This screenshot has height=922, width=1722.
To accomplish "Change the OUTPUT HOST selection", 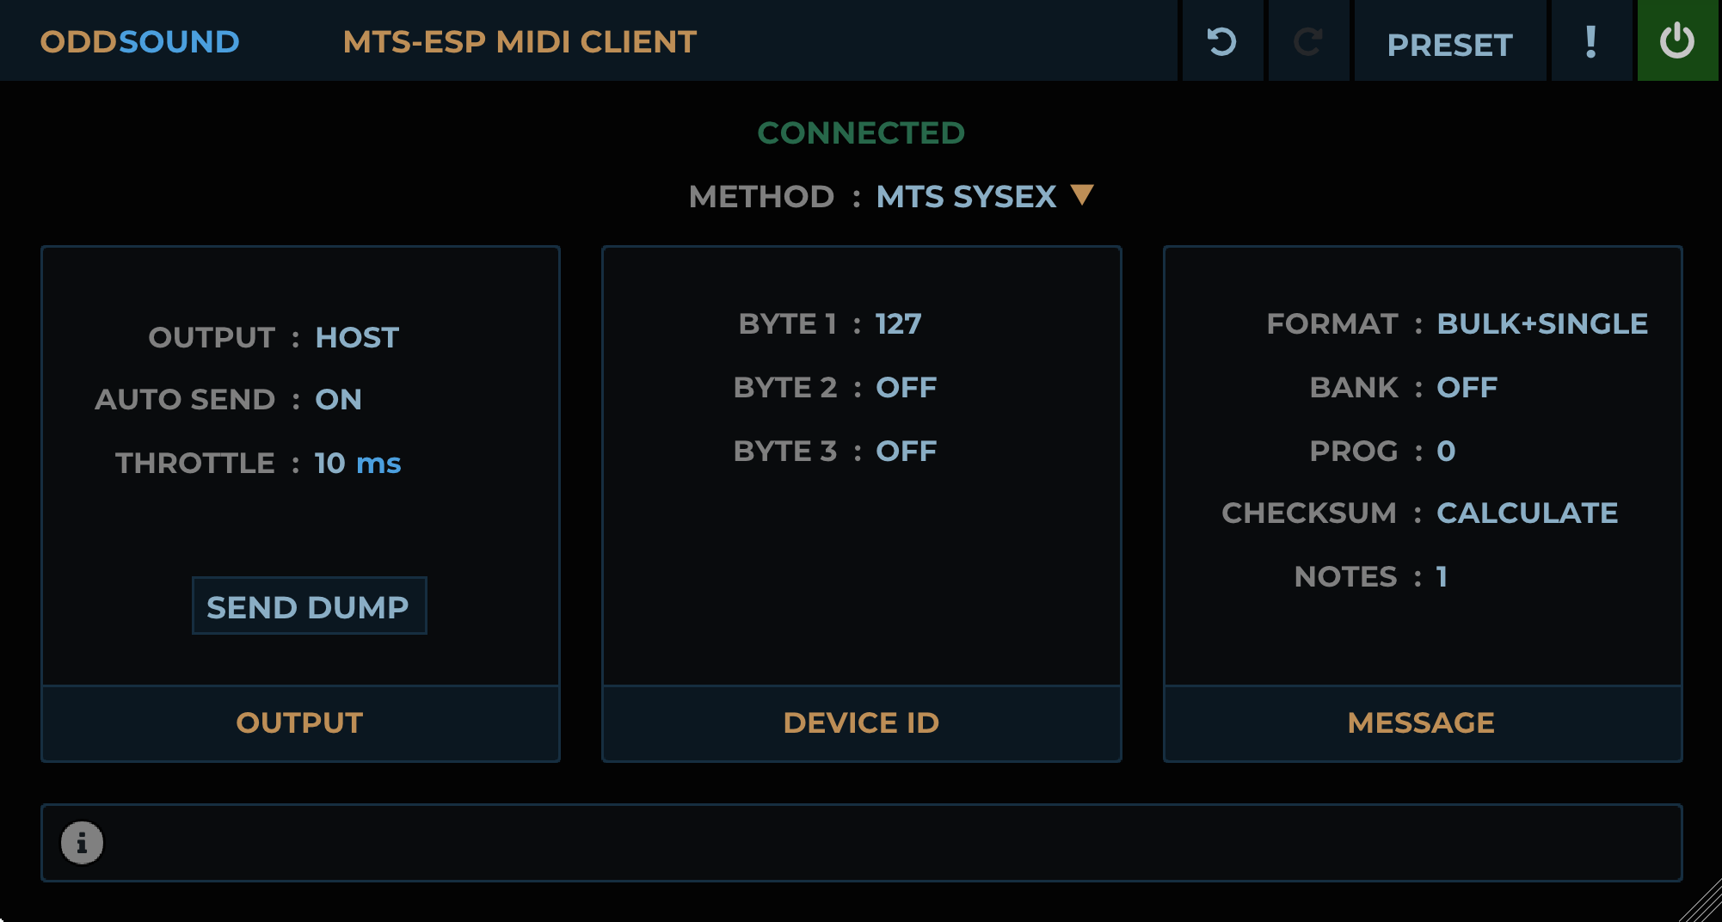I will pyautogui.click(x=357, y=338).
